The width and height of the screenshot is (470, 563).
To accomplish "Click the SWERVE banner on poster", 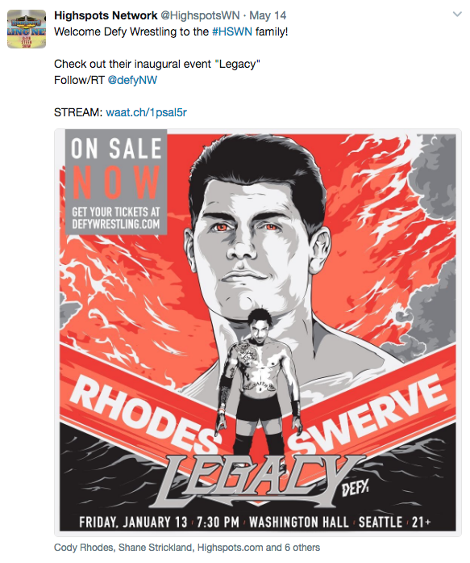I will coord(367,413).
